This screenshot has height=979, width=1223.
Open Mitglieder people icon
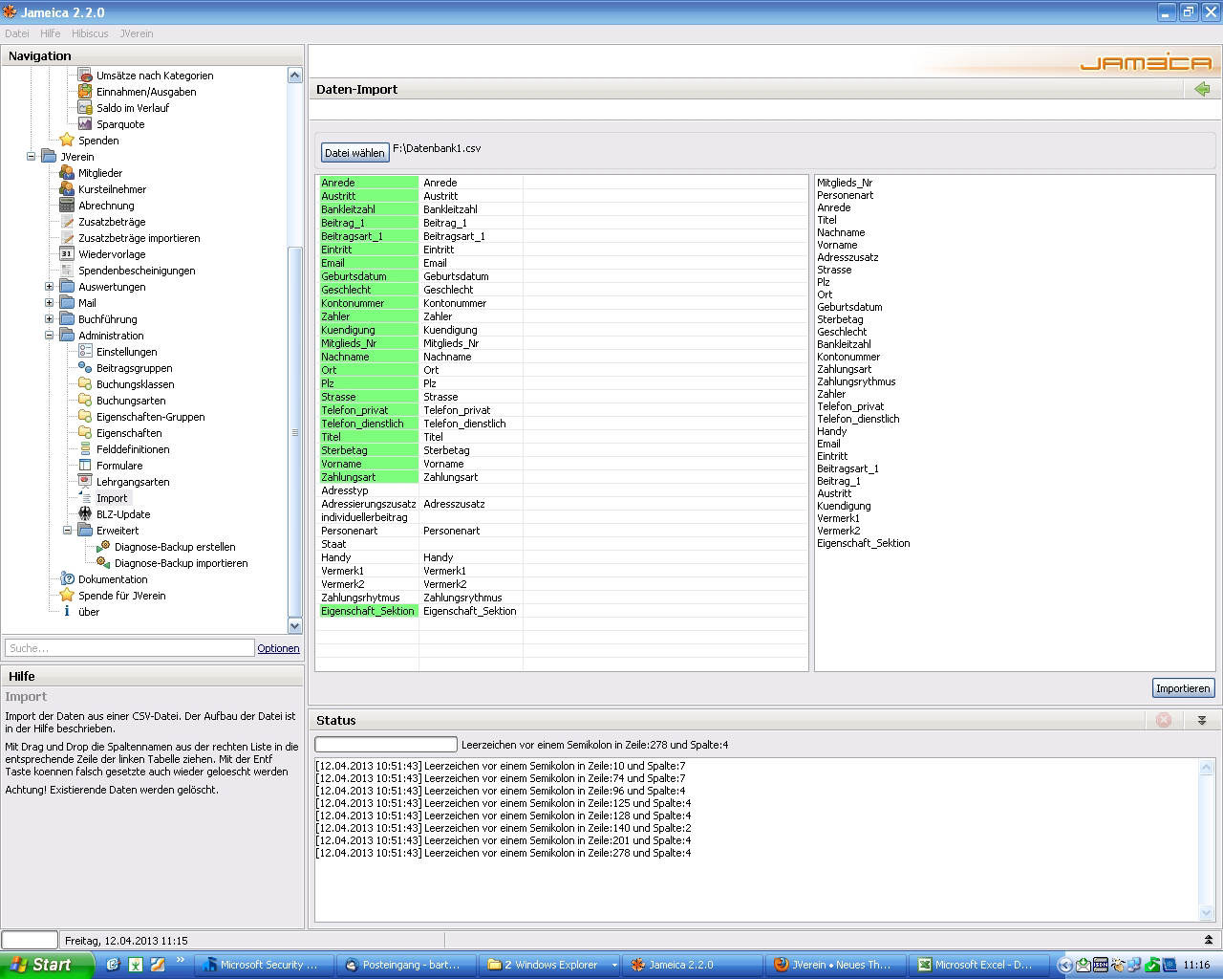67,173
